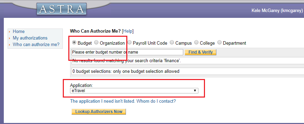Open My authorizations in sidebar
Image resolution: width=304 pixels, height=124 pixels.
pos(30,38)
